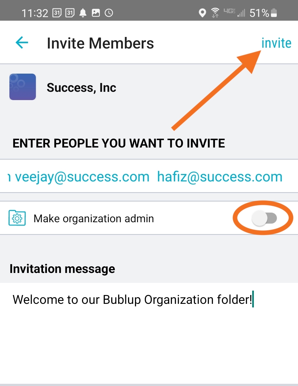
Task: Tap the Invite Members page title
Action: click(100, 43)
